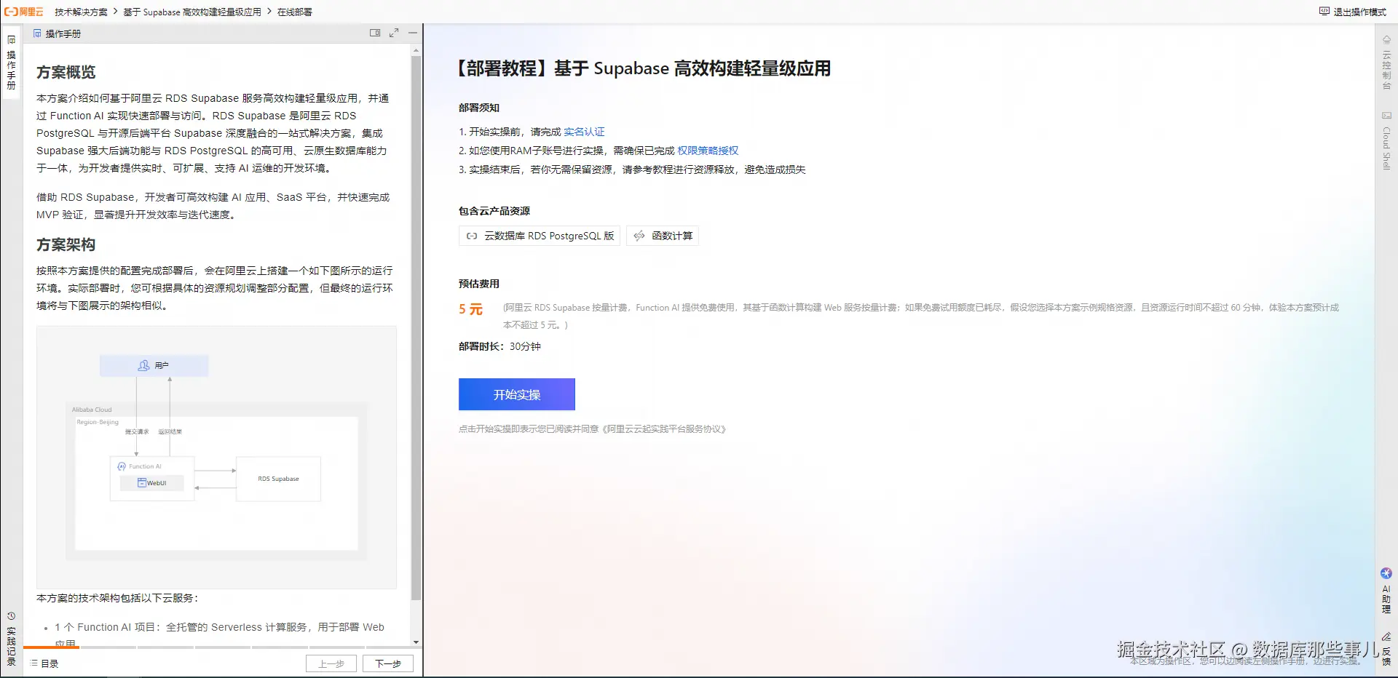Click the 操作手册 panel header book icon

click(x=37, y=33)
